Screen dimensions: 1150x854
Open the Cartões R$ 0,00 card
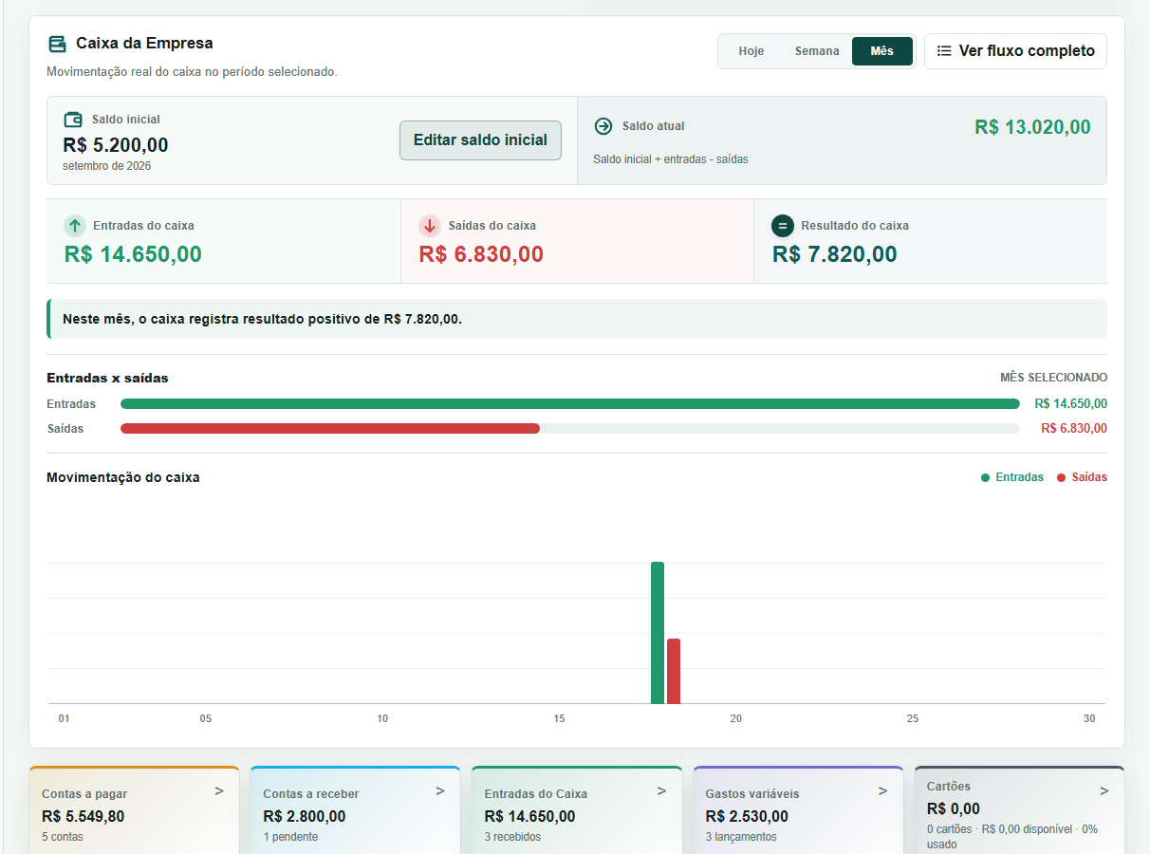click(x=1019, y=810)
